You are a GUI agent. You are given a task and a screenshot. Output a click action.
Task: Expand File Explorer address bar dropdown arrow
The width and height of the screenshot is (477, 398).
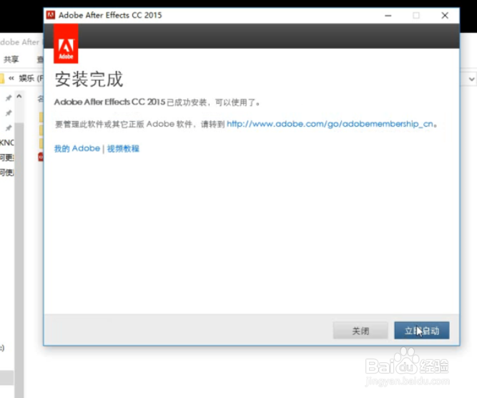[471, 79]
